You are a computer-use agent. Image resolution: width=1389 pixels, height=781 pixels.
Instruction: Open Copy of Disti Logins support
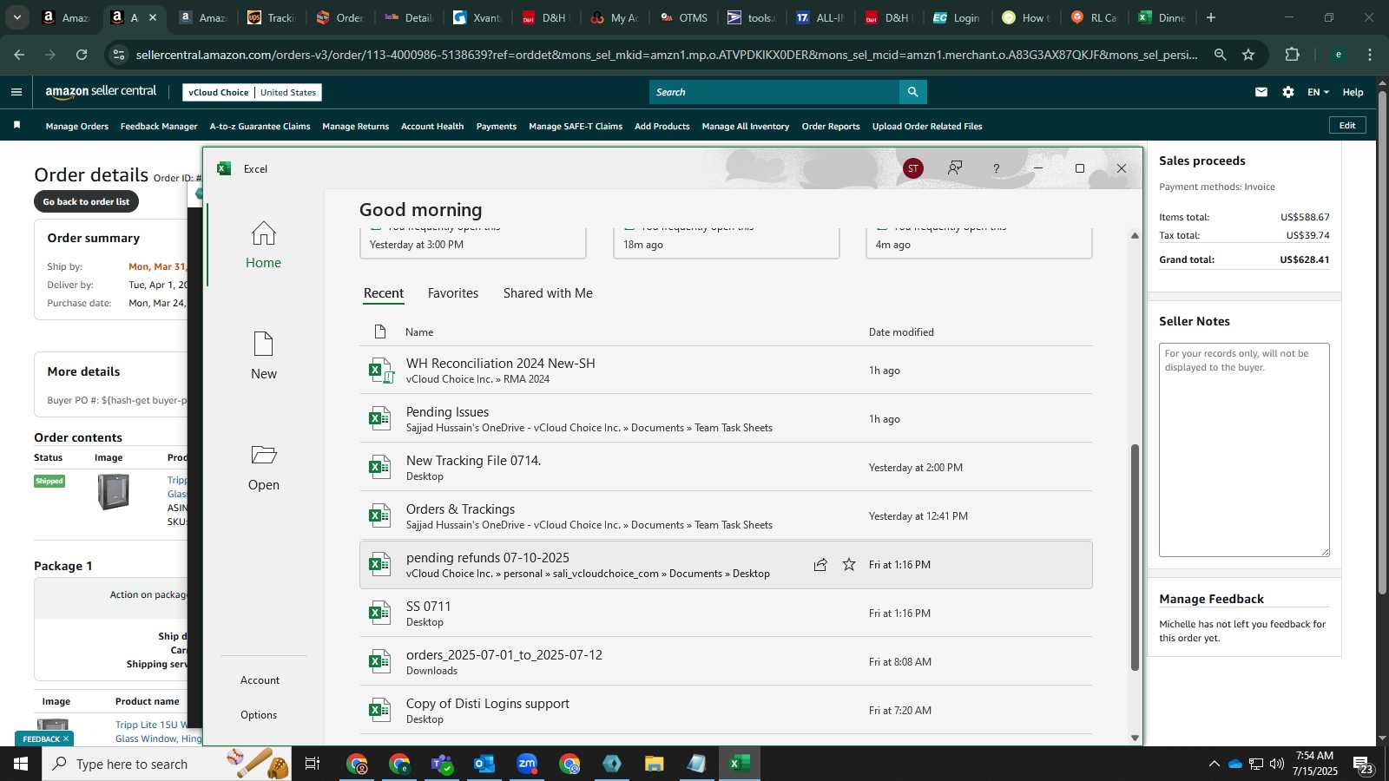[726, 711]
